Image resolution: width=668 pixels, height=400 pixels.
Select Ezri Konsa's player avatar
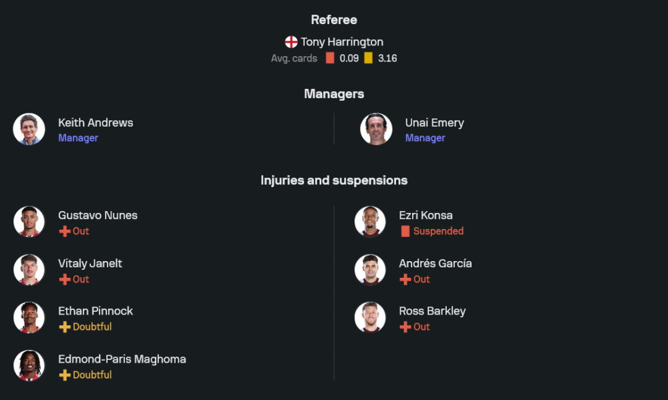(x=370, y=222)
